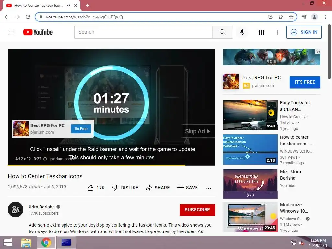This screenshot has width=332, height=249.
Task: Open Chrome three-dot menu
Action: [x=325, y=17]
